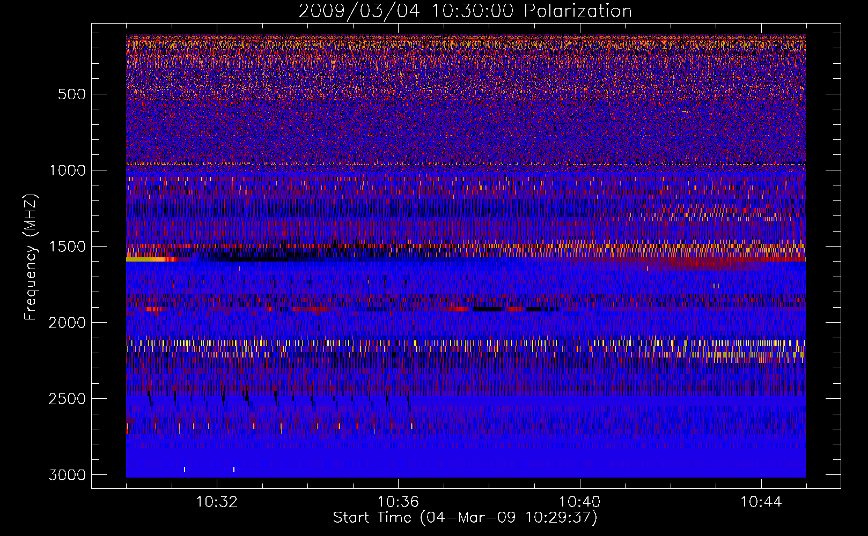Viewport: 868px width, 536px height.
Task: Click the 2500 frequency tick label
Action: point(67,399)
